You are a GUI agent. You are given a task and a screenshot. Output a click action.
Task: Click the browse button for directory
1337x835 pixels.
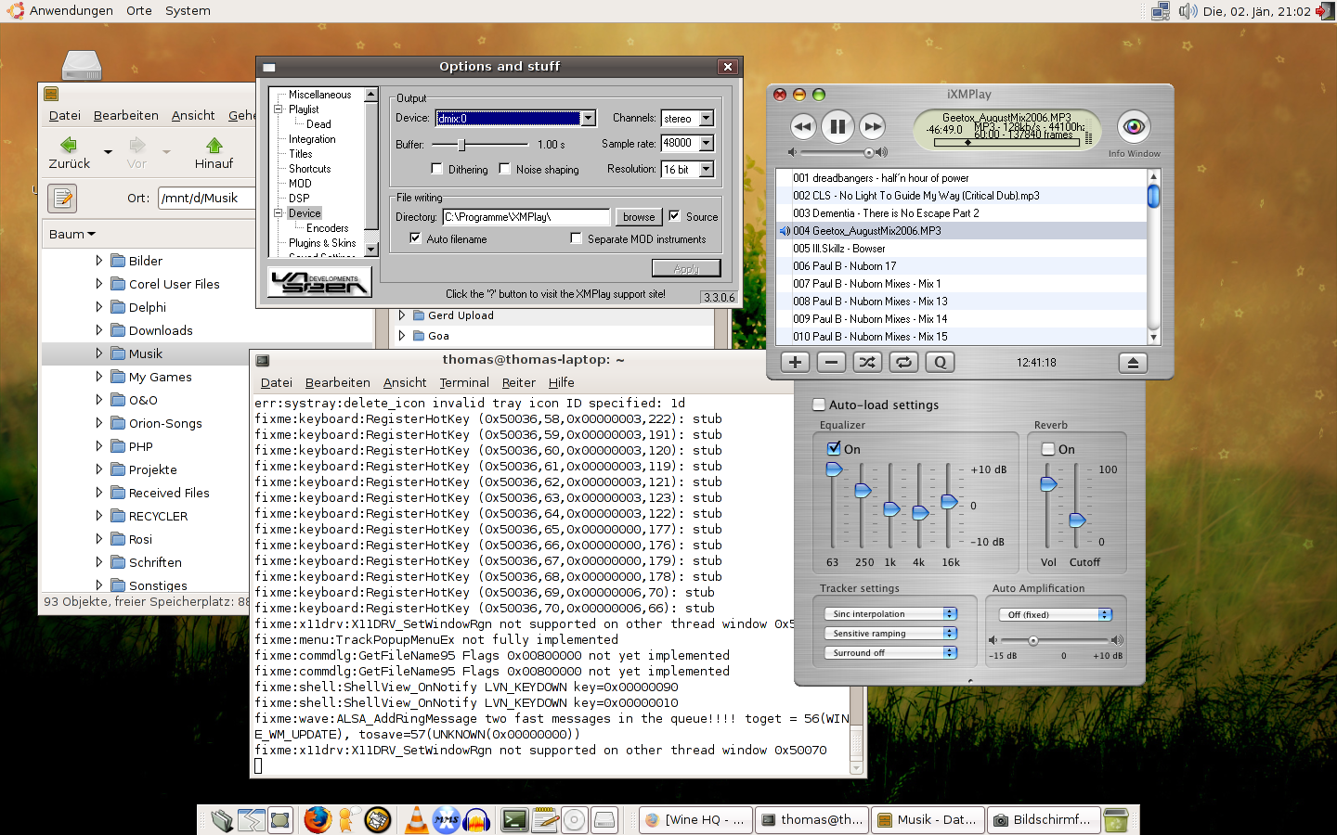click(x=639, y=217)
